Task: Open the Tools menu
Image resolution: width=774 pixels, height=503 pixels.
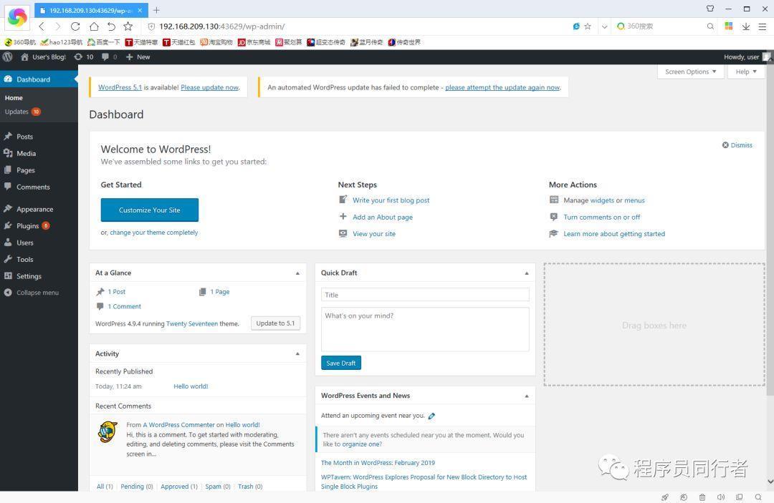Action: tap(24, 259)
